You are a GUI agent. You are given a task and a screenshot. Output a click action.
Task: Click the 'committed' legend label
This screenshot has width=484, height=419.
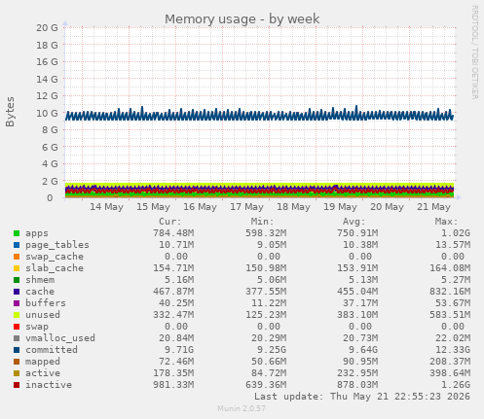[x=52, y=350]
